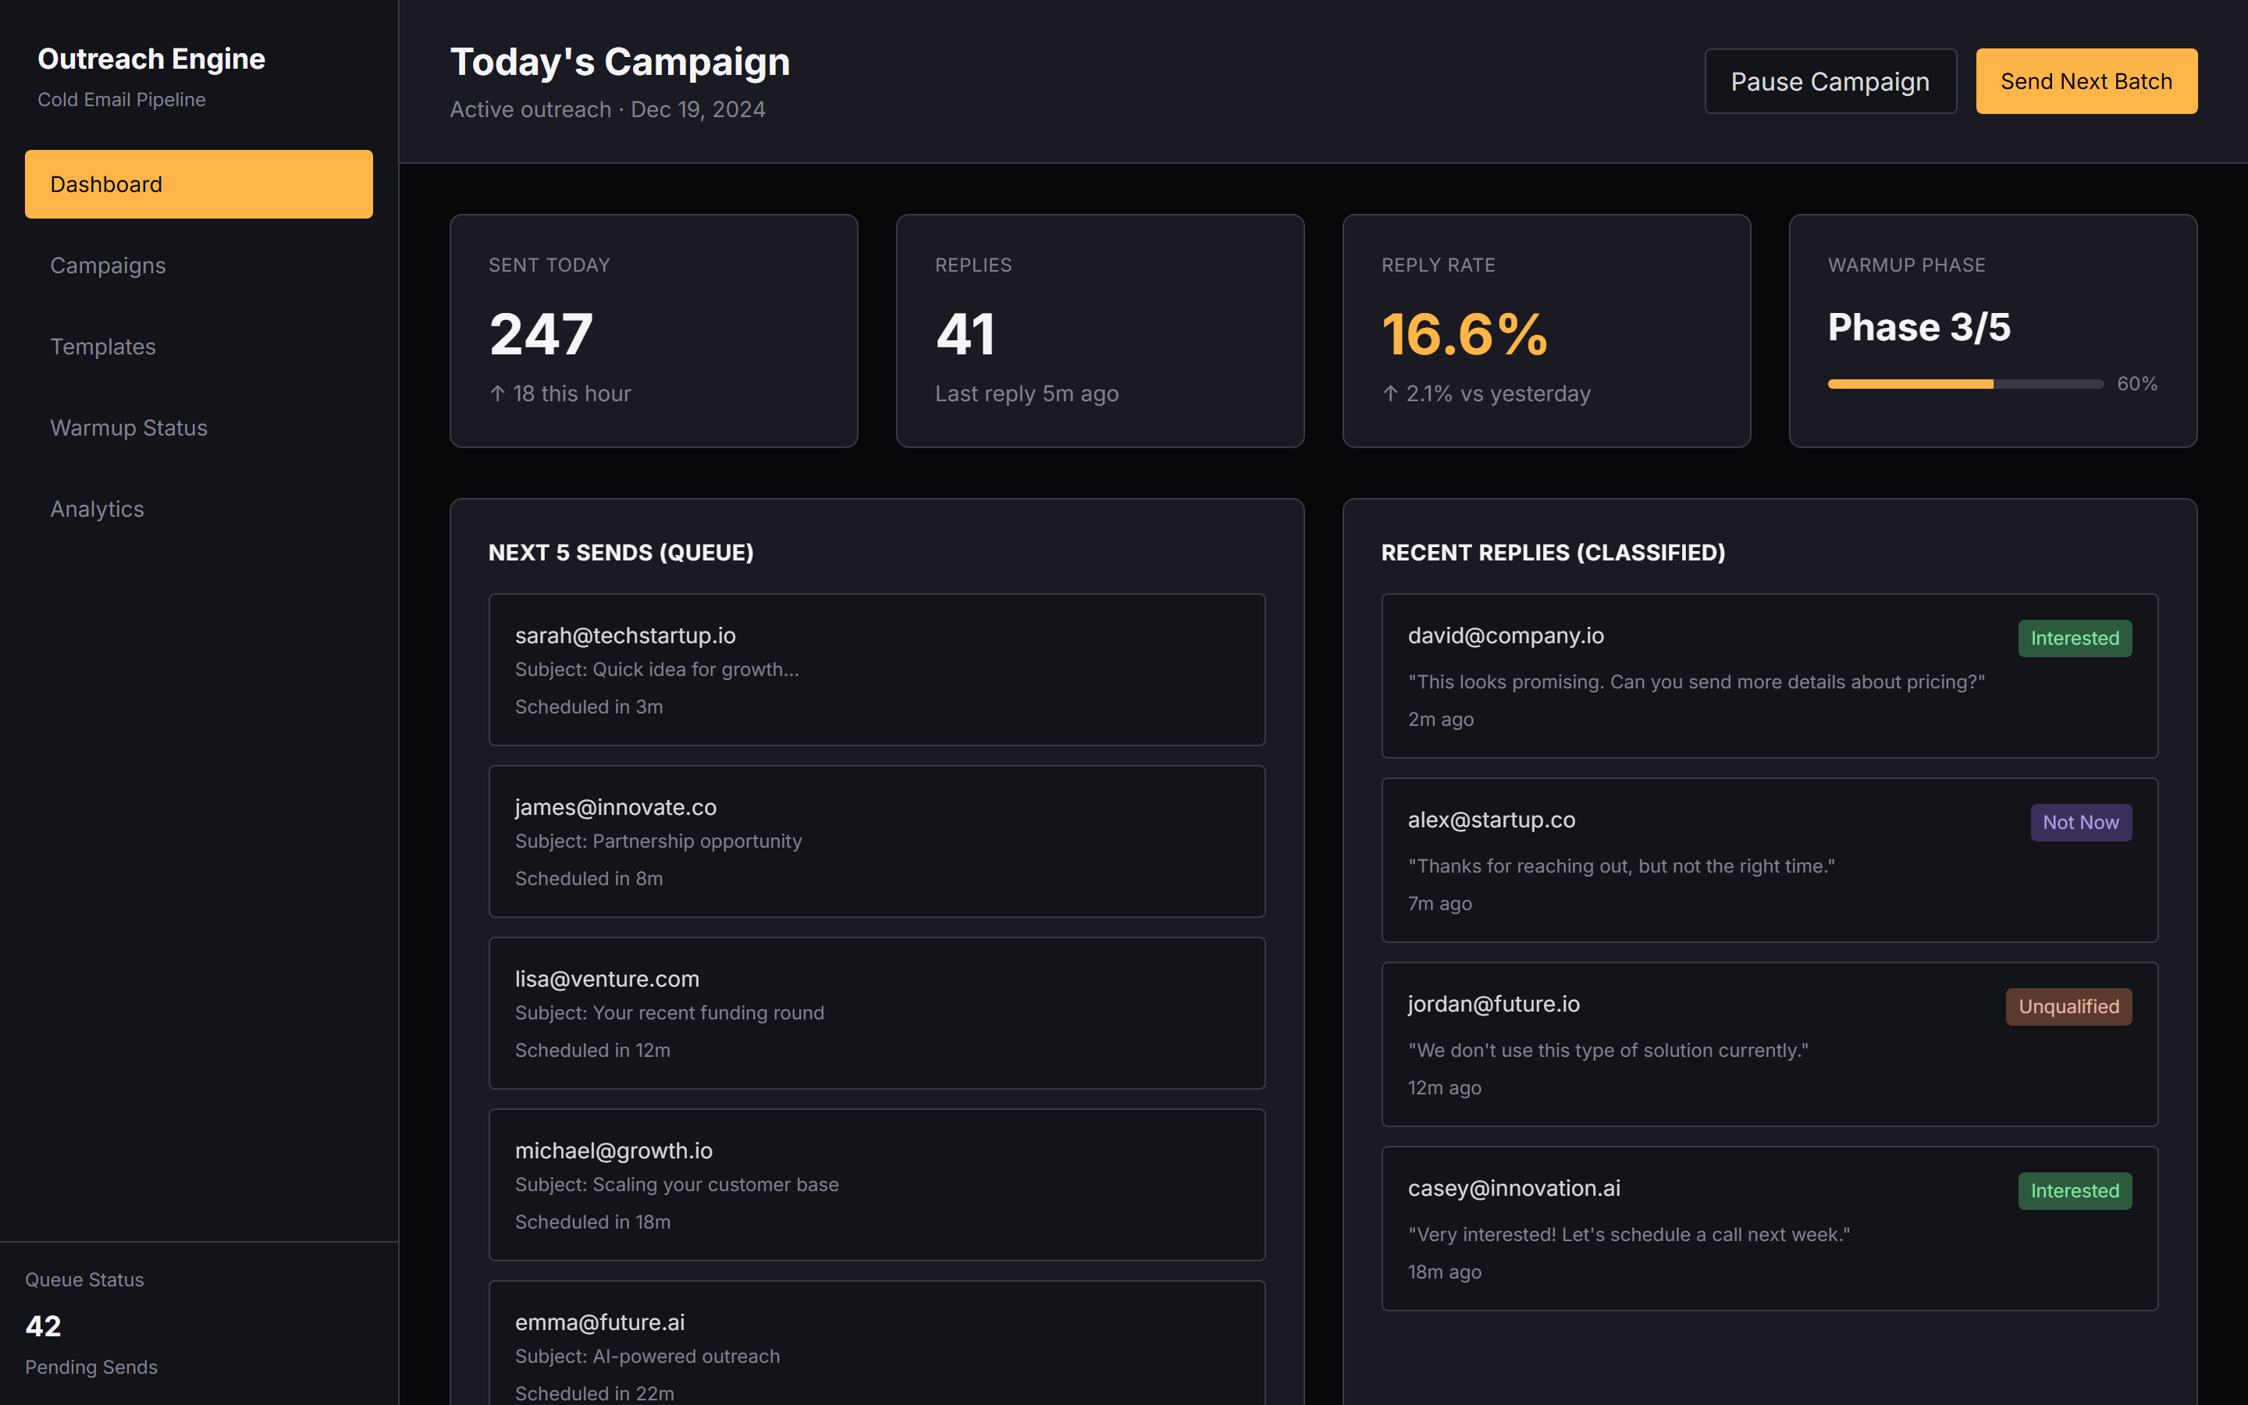Select the lisa@venture.com queue item
This screenshot has width=2248, height=1405.
click(877, 1013)
